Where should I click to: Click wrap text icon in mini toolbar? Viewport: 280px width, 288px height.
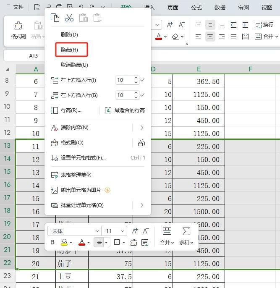[145, 242]
